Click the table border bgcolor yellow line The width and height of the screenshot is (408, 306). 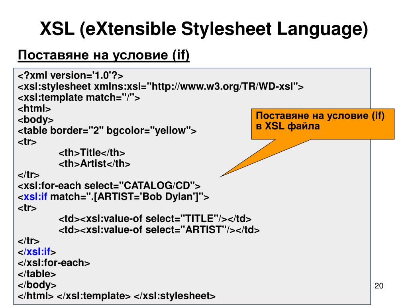point(107,130)
